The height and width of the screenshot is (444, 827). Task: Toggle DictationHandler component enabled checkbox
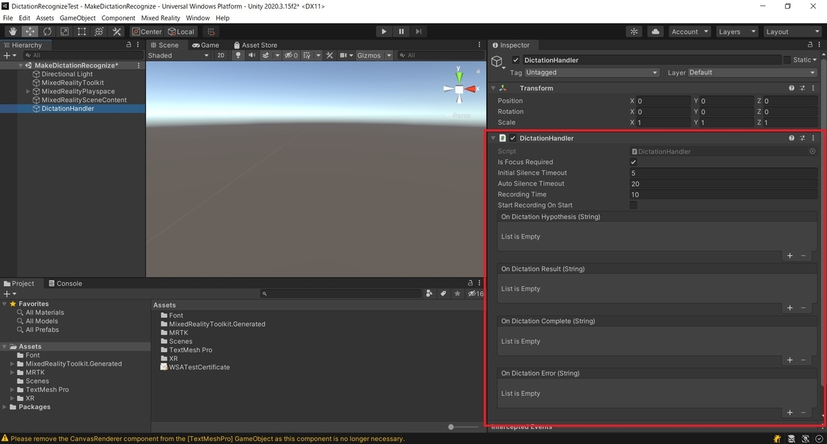click(x=512, y=138)
